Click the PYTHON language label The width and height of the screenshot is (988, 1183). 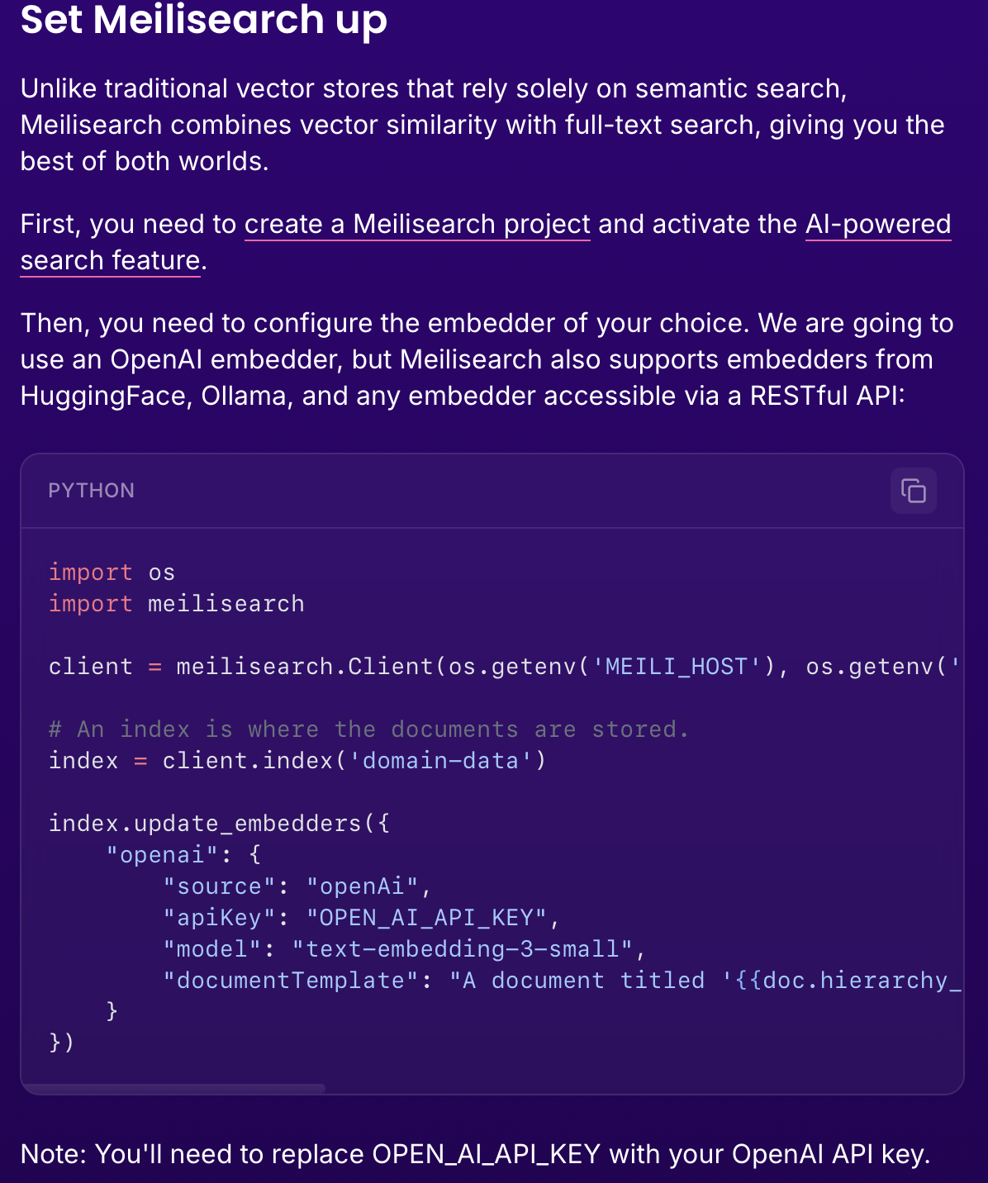[x=92, y=491]
